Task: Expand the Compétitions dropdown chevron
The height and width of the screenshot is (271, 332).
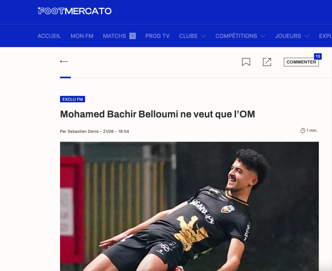Action: [x=263, y=36]
